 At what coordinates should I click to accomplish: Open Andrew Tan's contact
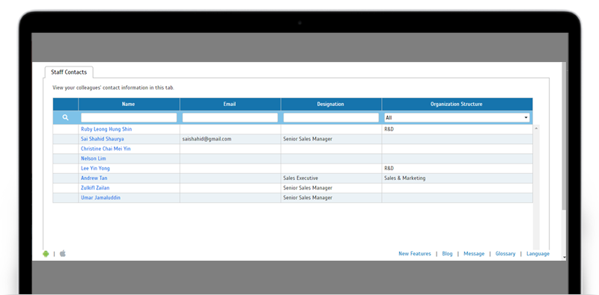click(x=94, y=178)
